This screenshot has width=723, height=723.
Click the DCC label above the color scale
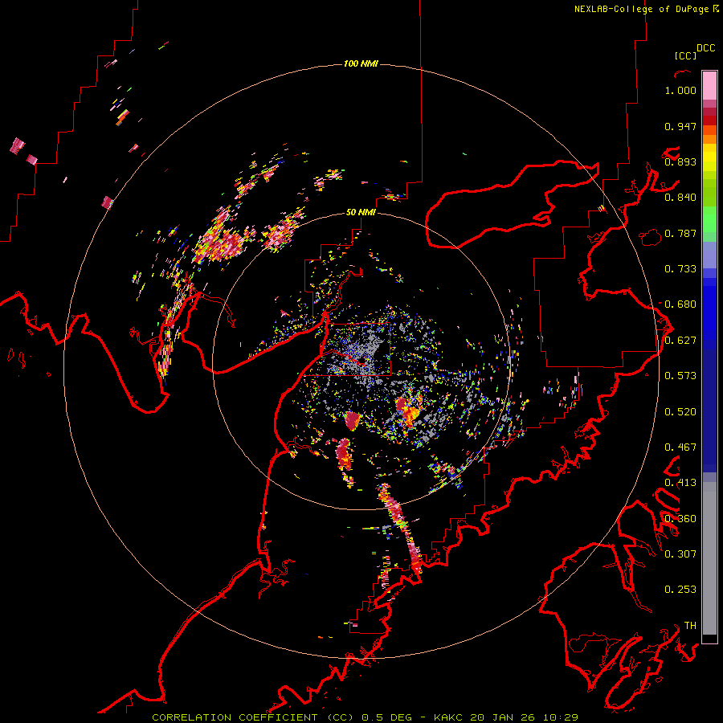coord(706,48)
